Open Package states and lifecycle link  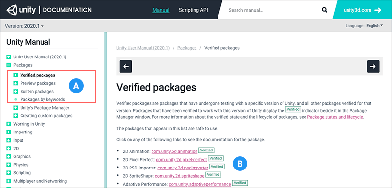tap(335, 117)
